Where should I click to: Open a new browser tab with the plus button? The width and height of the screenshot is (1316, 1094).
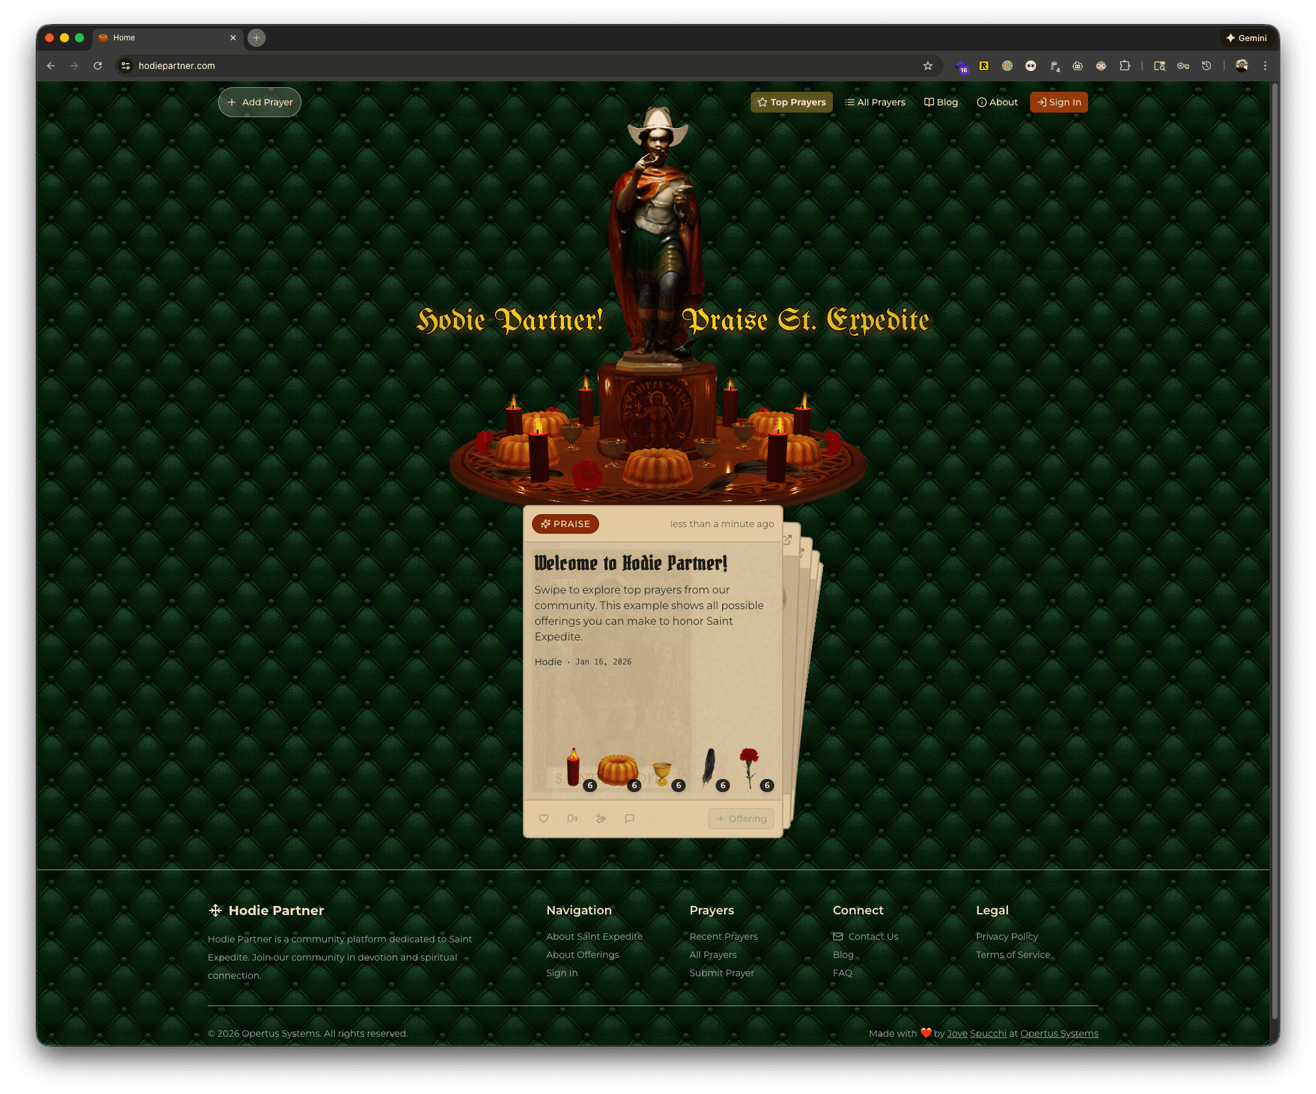[257, 38]
